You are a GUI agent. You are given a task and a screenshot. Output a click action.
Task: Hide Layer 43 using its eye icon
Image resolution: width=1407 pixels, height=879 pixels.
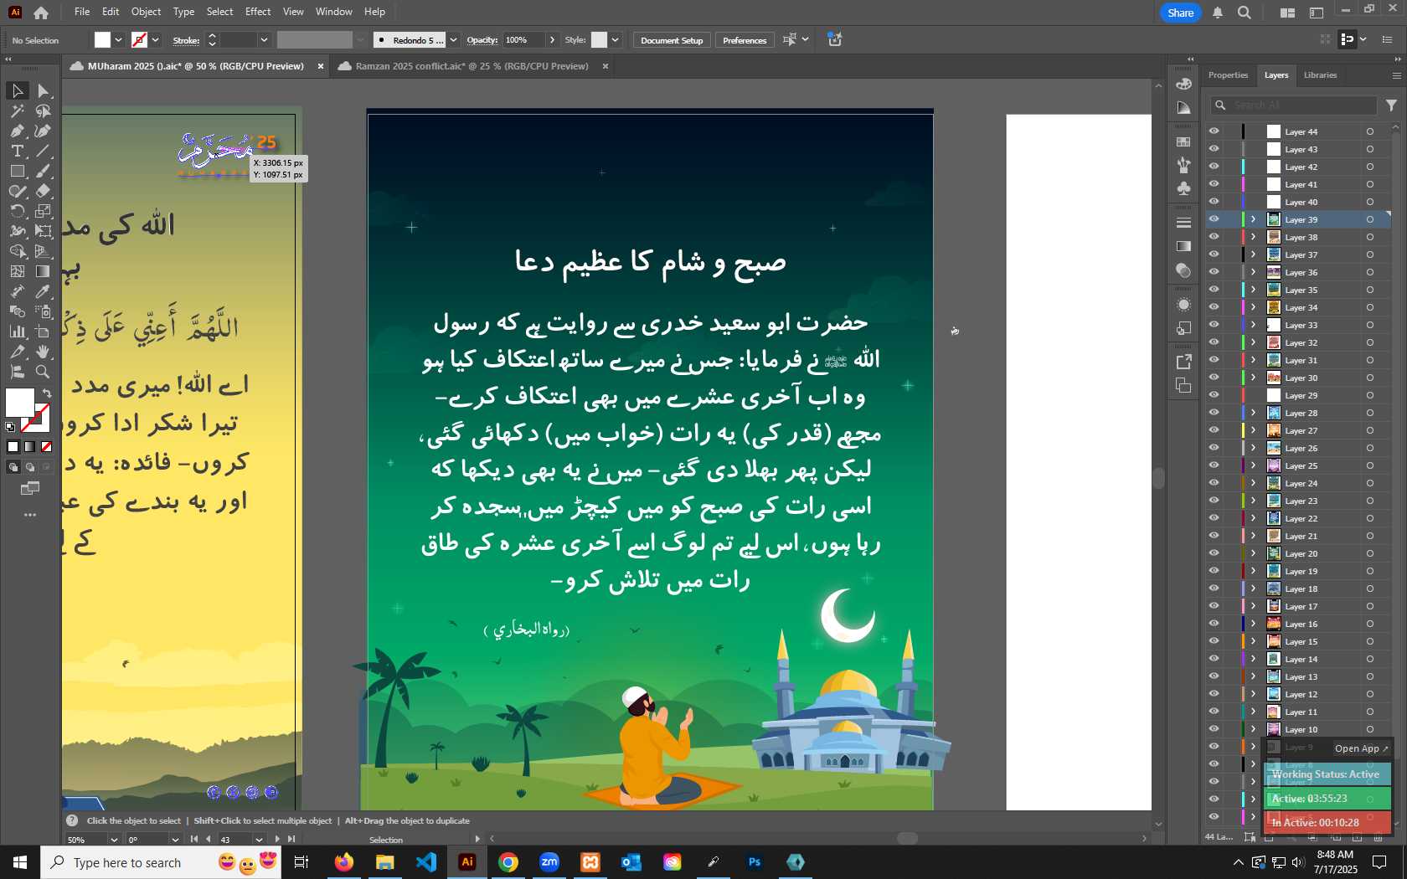coord(1214,149)
